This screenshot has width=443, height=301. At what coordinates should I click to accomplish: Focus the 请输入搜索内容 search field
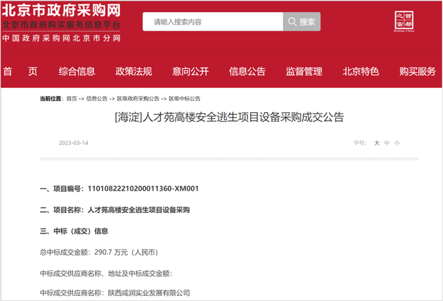point(212,22)
